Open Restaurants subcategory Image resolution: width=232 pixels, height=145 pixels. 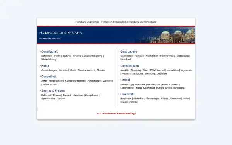(182, 56)
